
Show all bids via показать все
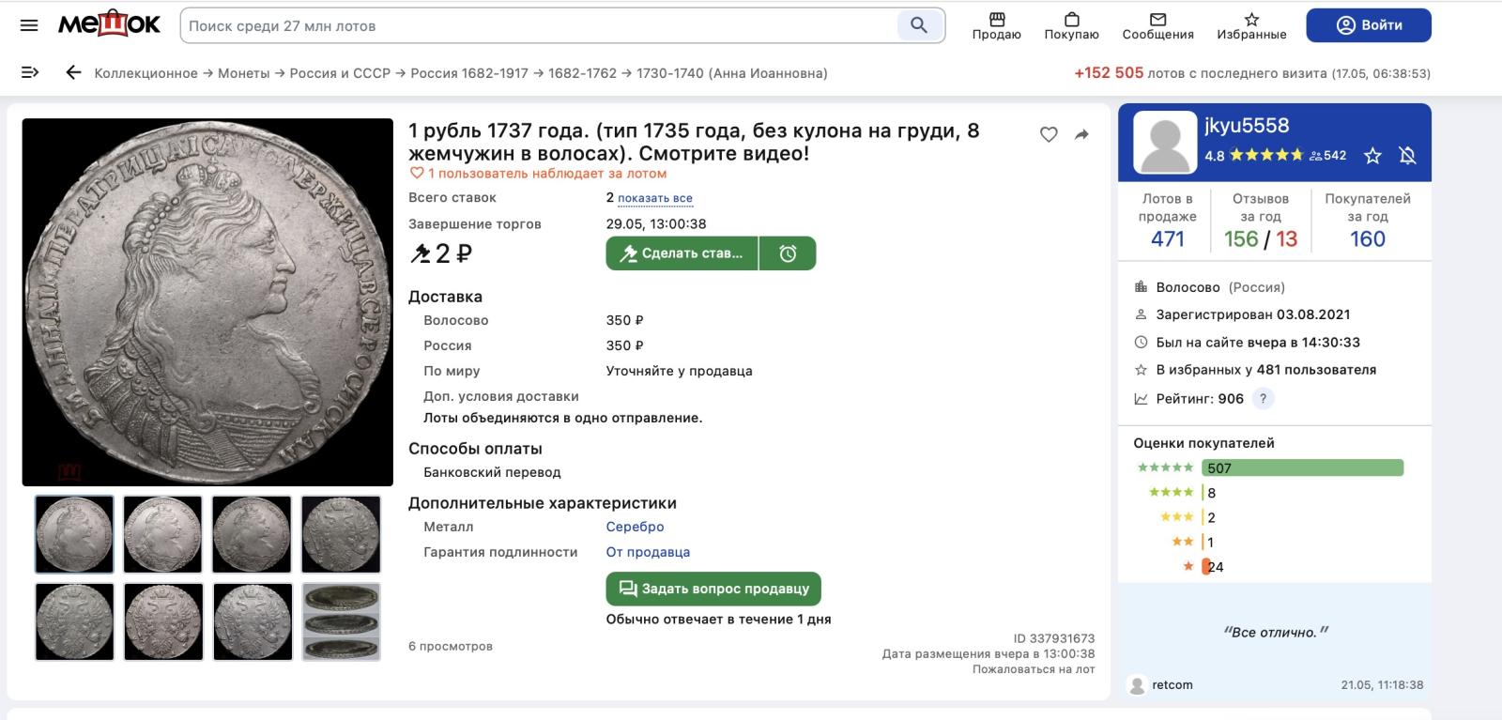pos(654,198)
